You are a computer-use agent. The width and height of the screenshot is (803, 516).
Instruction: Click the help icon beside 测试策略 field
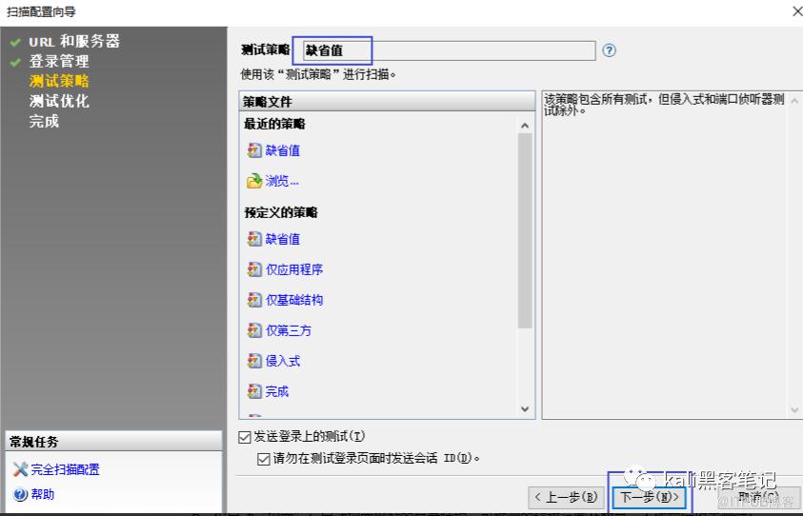point(609,50)
